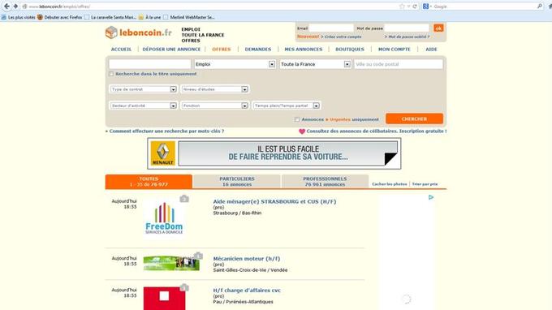Bookmark page with the star icon
The height and width of the screenshot is (310, 552).
pyautogui.click(x=402, y=6)
